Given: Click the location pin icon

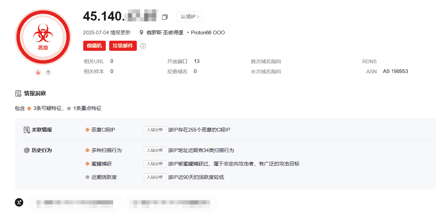Looking at the screenshot, I should (x=142, y=33).
